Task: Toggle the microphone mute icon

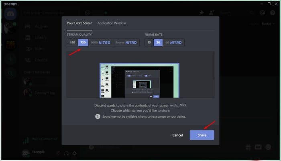Action: click(x=58, y=153)
